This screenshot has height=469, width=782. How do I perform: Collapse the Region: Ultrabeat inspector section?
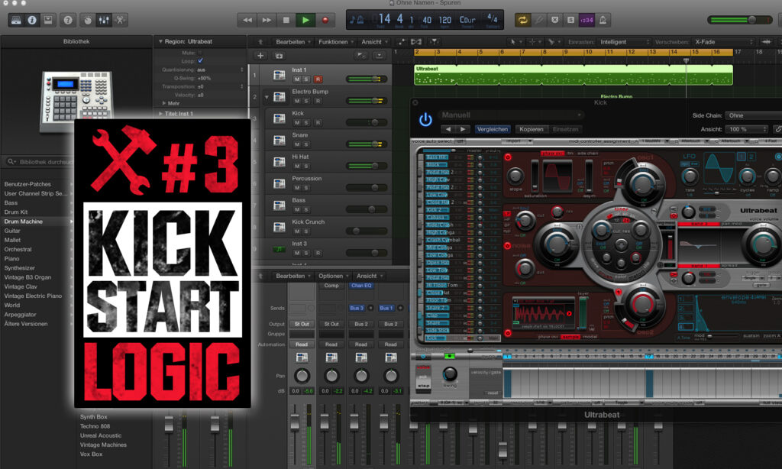pos(160,41)
